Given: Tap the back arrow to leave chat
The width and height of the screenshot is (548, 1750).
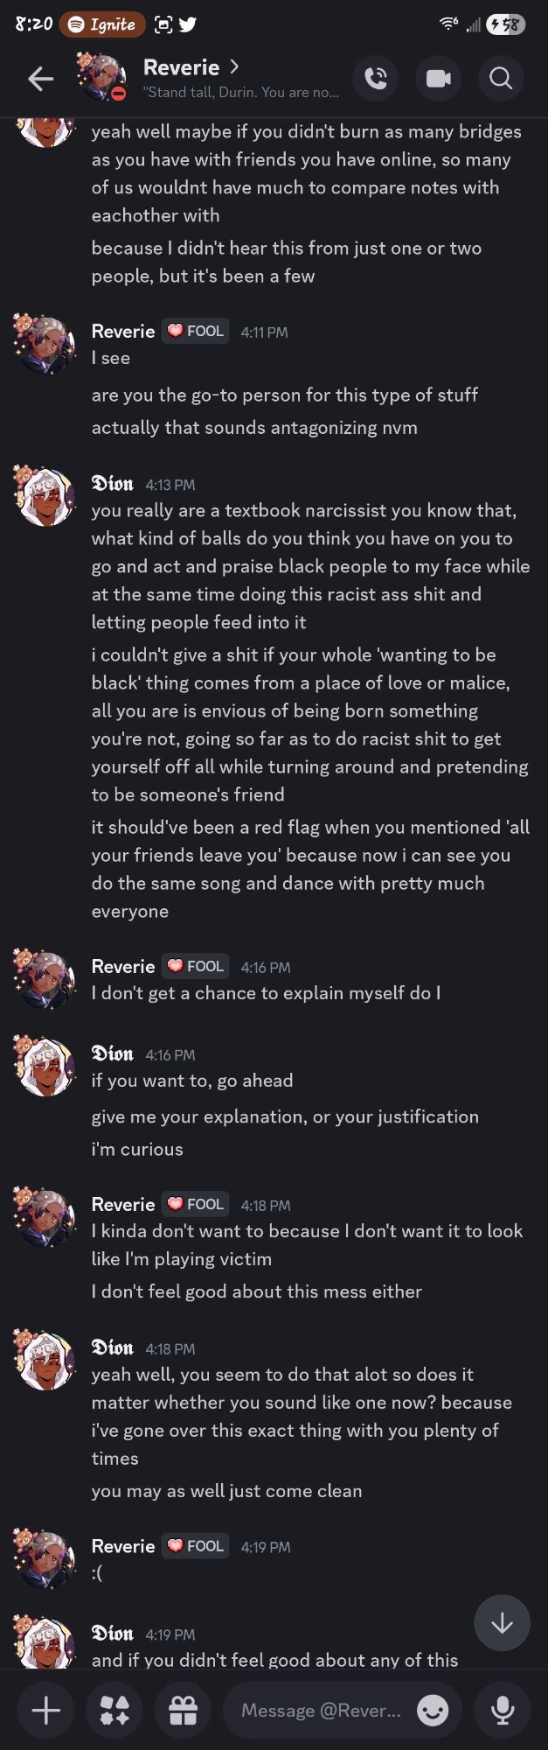Looking at the screenshot, I should [x=40, y=80].
